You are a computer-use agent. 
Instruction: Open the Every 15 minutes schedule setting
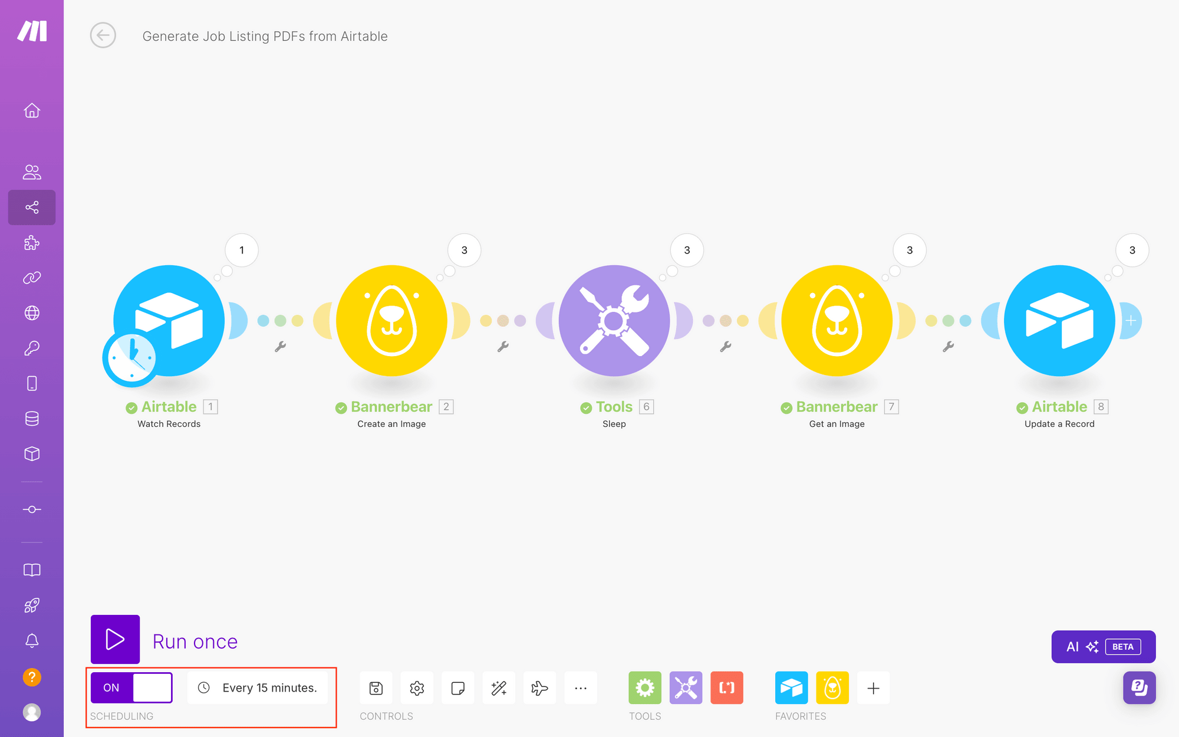(x=258, y=687)
